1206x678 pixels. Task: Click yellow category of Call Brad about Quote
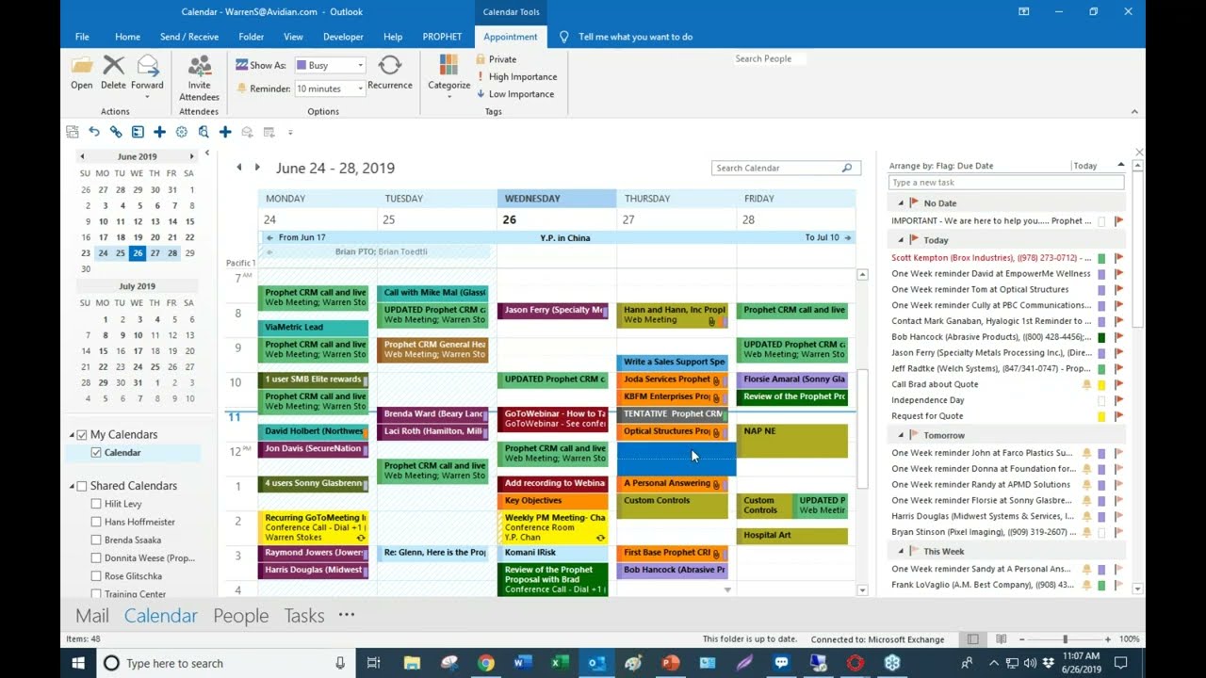point(1100,384)
